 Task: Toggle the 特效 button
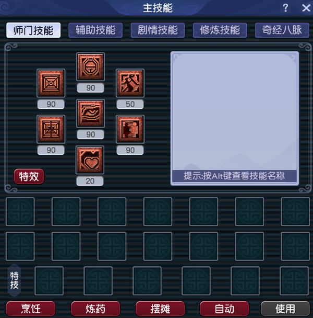29,176
